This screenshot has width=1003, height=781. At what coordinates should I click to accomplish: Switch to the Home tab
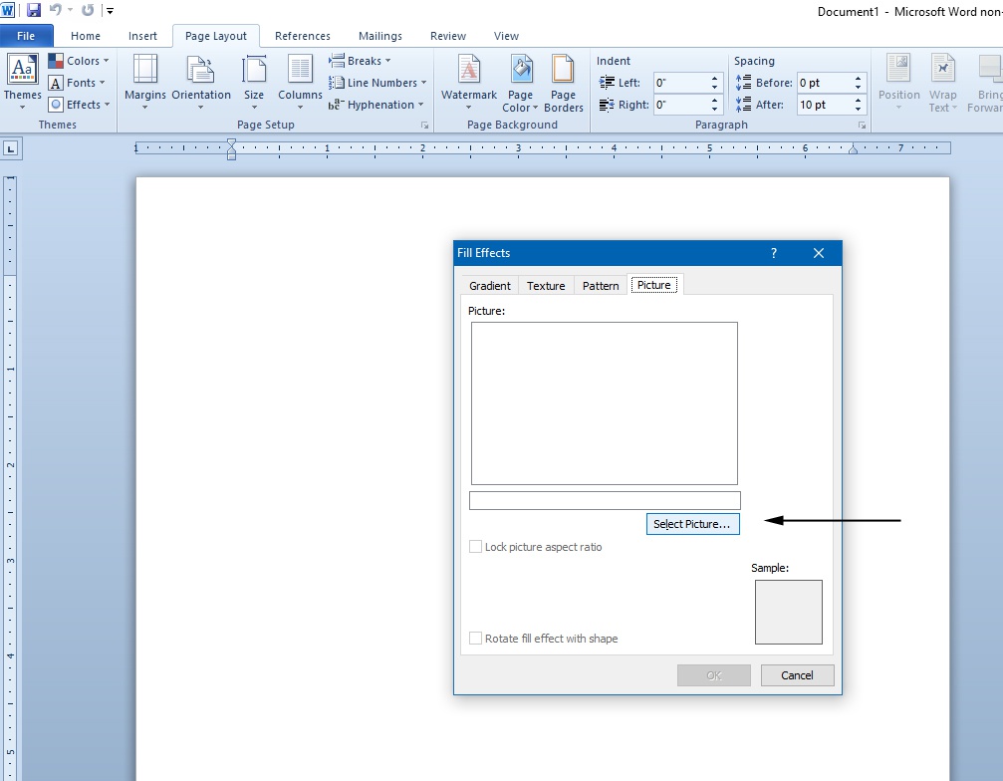pos(85,36)
